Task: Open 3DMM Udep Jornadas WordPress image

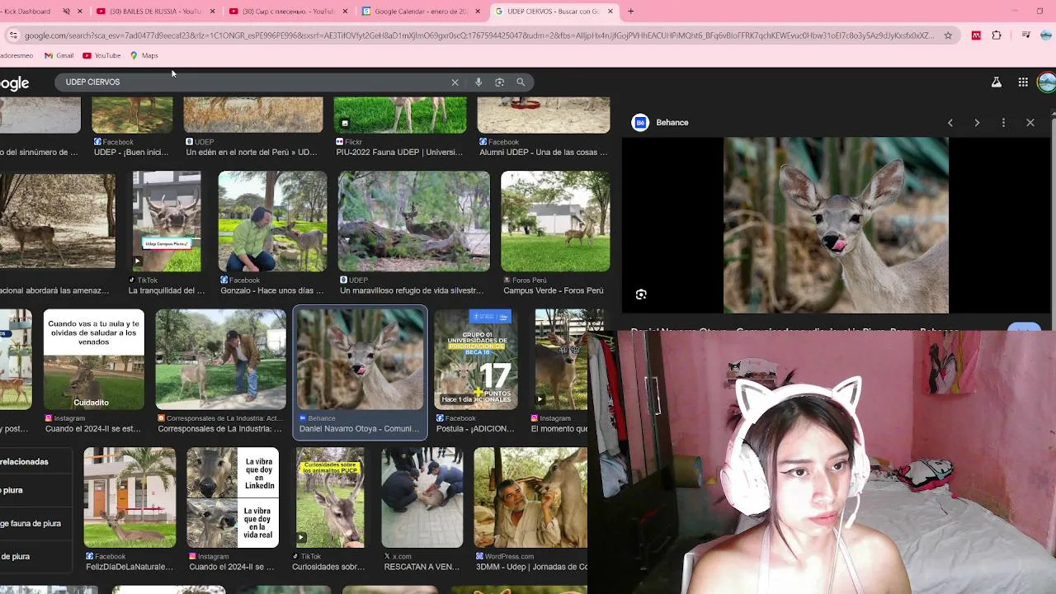Action: pos(530,497)
